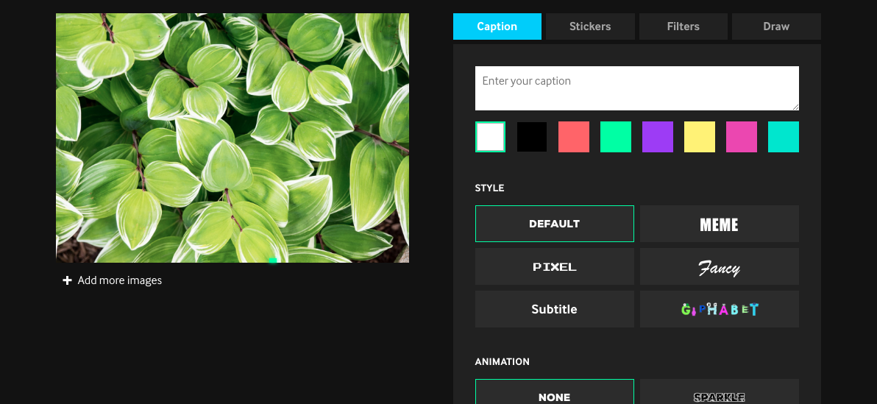Apply the MEME caption style
The width and height of the screenshot is (877, 404).
[x=719, y=224]
